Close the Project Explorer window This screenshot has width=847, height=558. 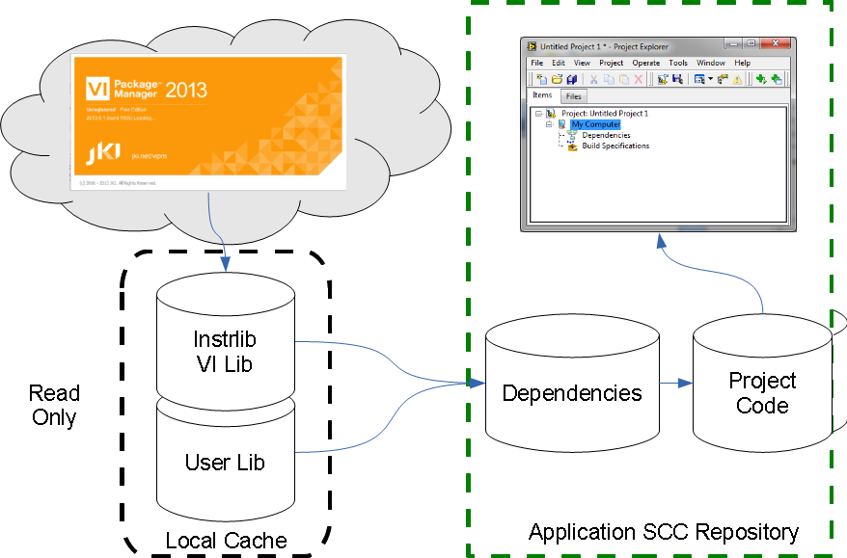point(776,43)
